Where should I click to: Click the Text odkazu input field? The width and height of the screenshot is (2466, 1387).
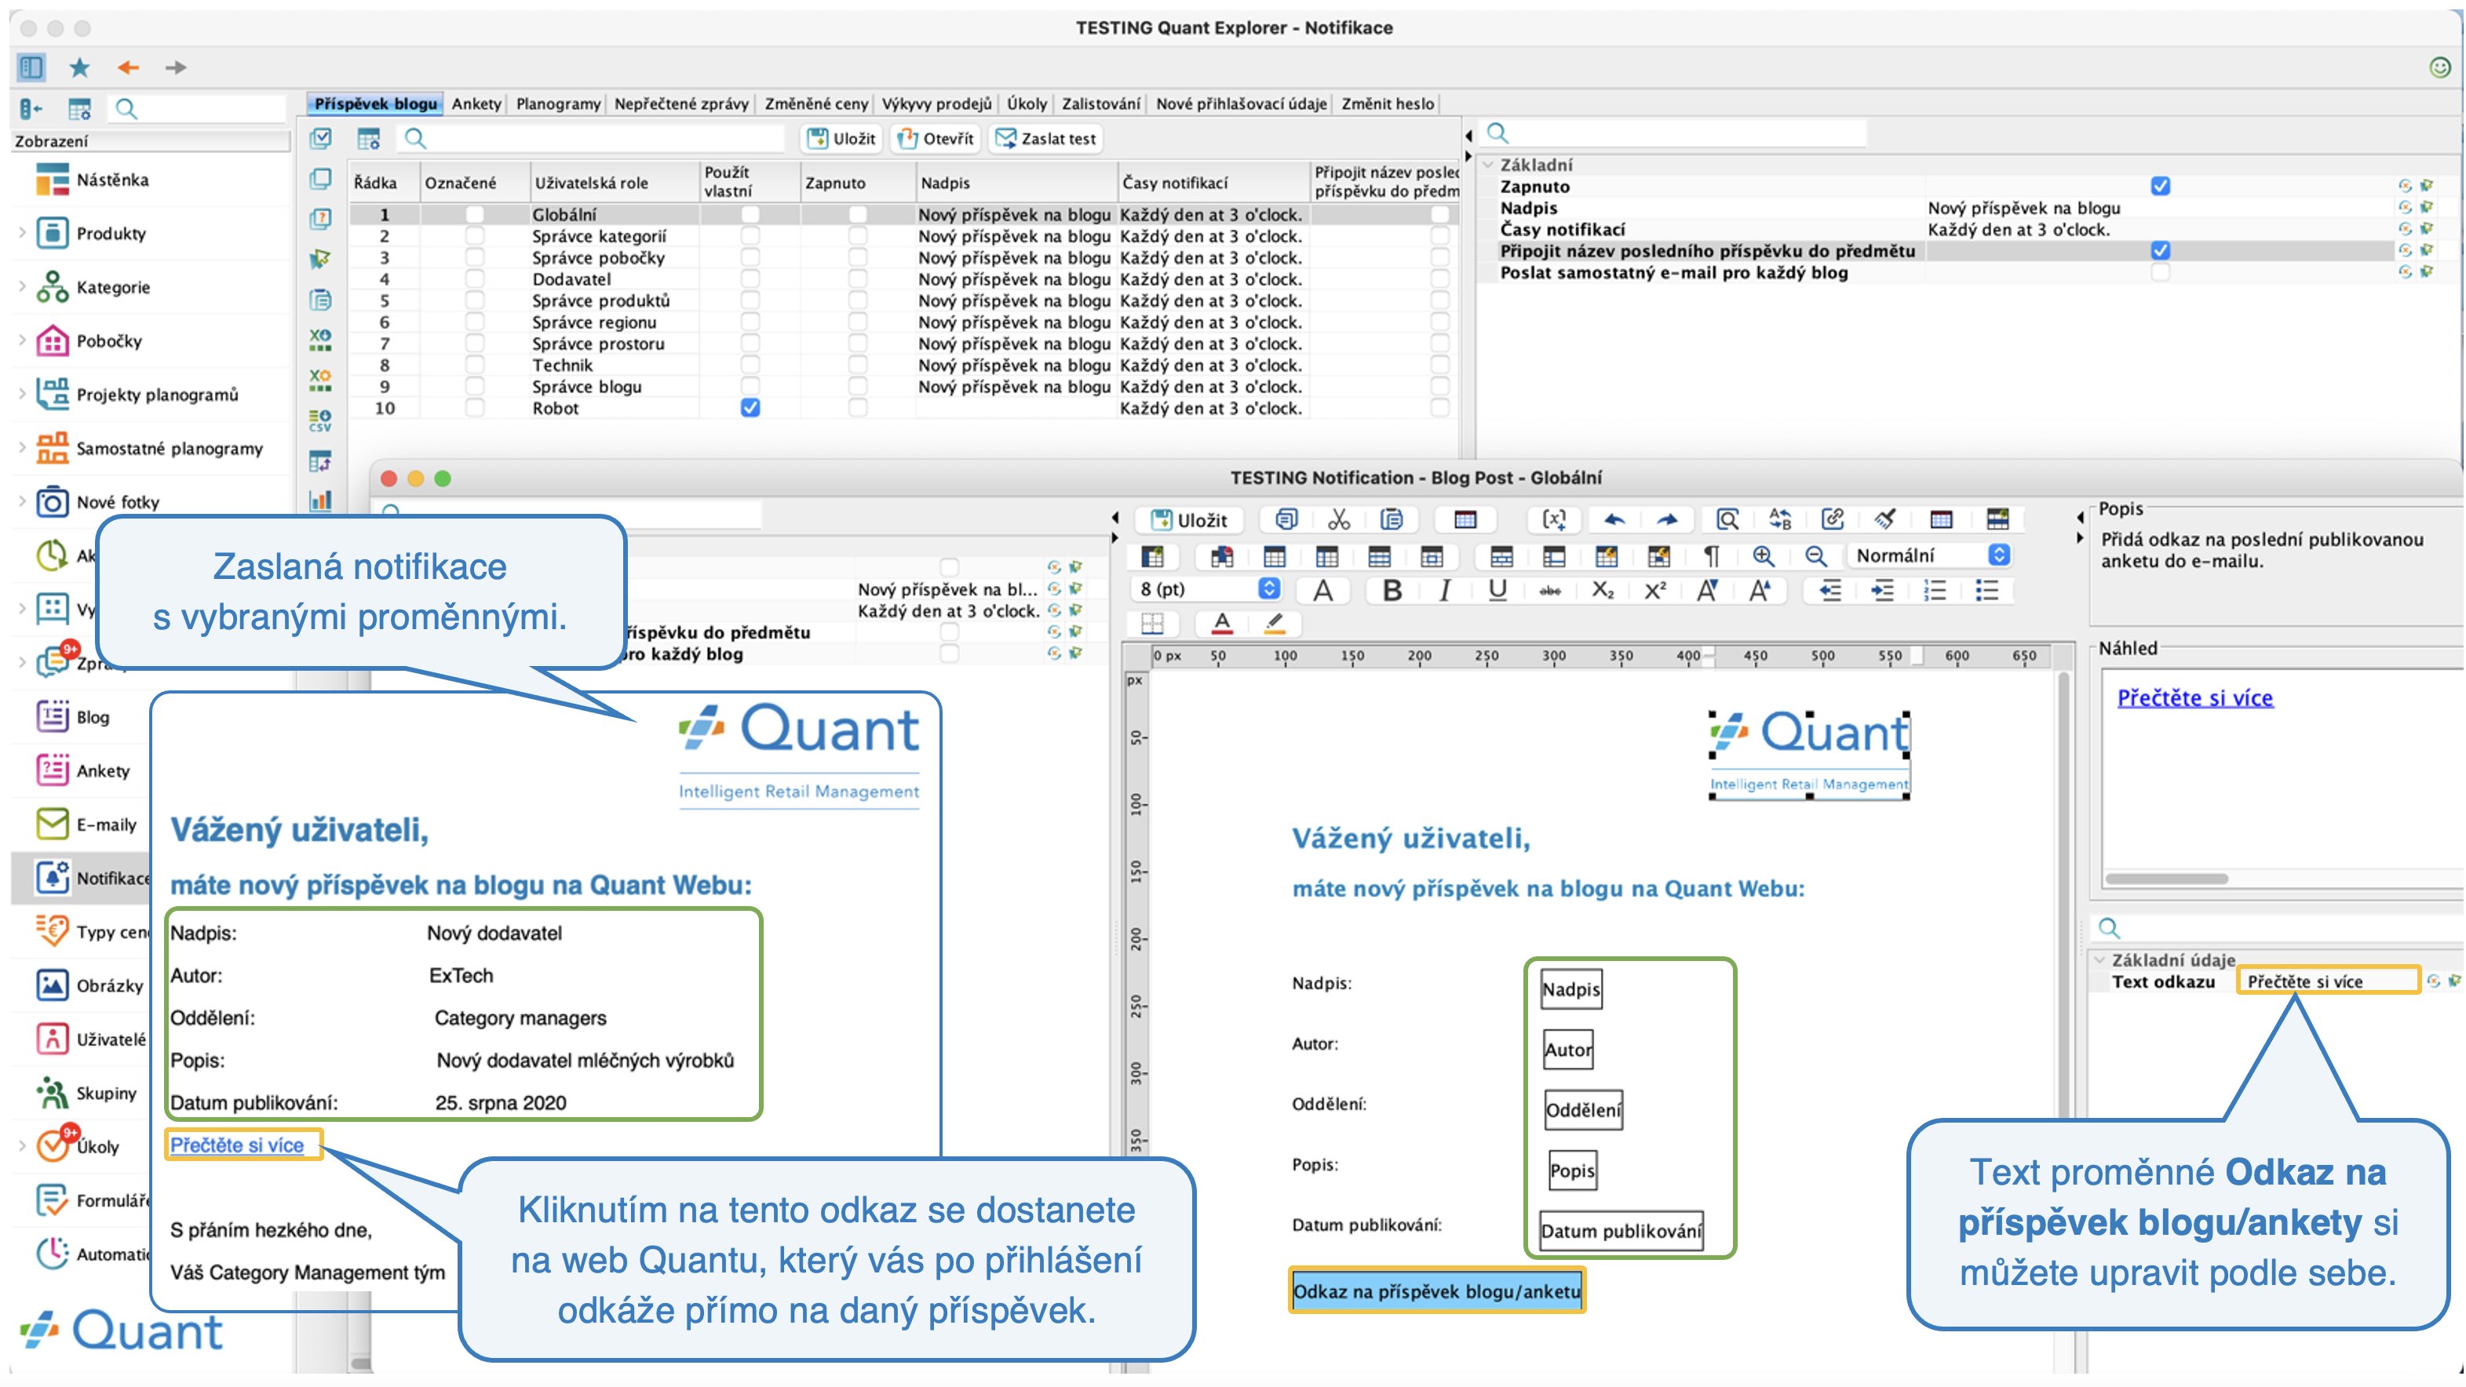tap(2328, 981)
